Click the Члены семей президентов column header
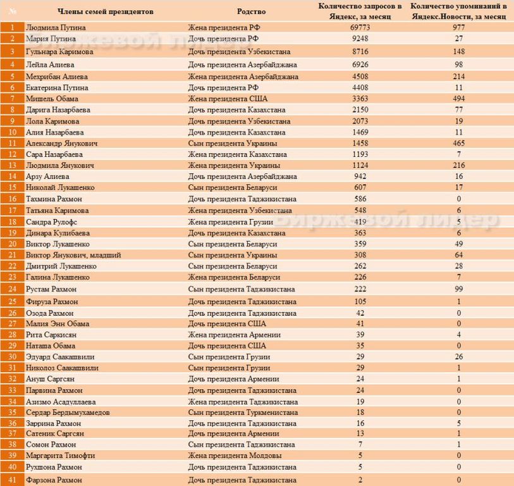 pos(106,12)
